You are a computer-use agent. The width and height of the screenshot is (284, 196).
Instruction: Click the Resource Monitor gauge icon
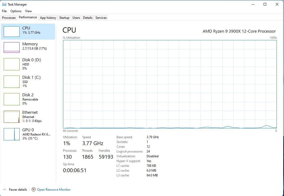34,190
